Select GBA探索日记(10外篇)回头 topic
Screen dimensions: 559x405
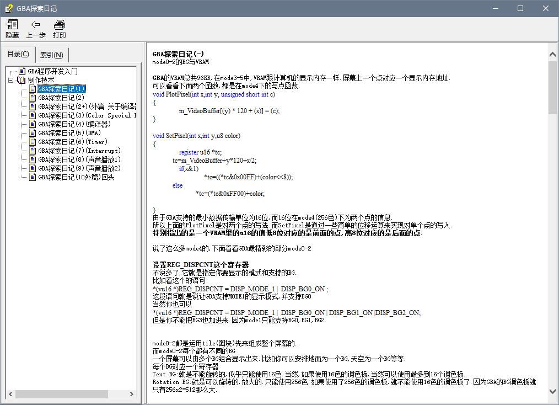coord(72,177)
